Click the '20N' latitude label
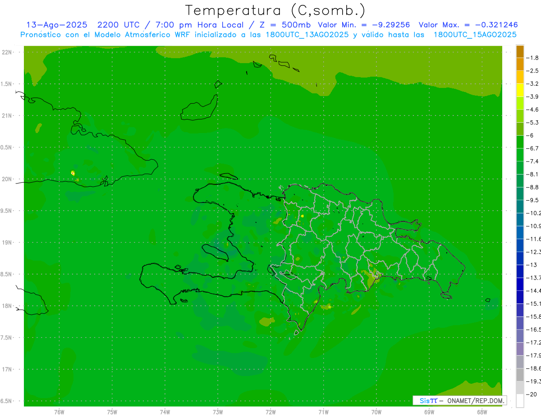 8,179
